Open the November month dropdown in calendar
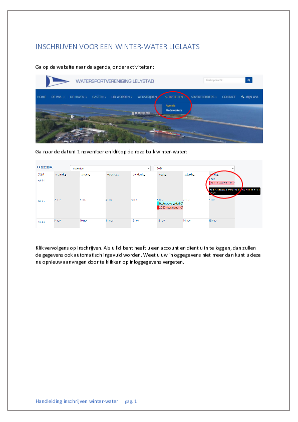 [110, 168]
